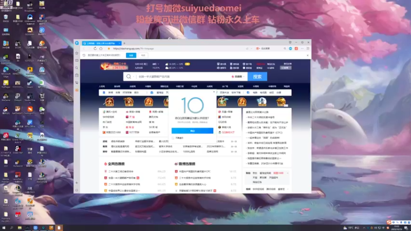The width and height of the screenshot is (411, 231).
Task: Open the first site link in navigation strip
Action: coord(102,86)
